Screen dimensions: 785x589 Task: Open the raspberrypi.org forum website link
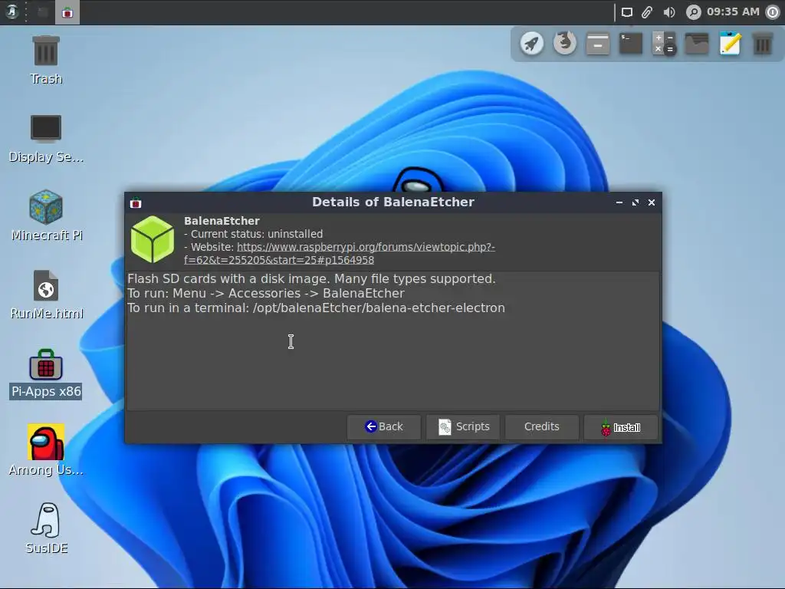pyautogui.click(x=340, y=253)
